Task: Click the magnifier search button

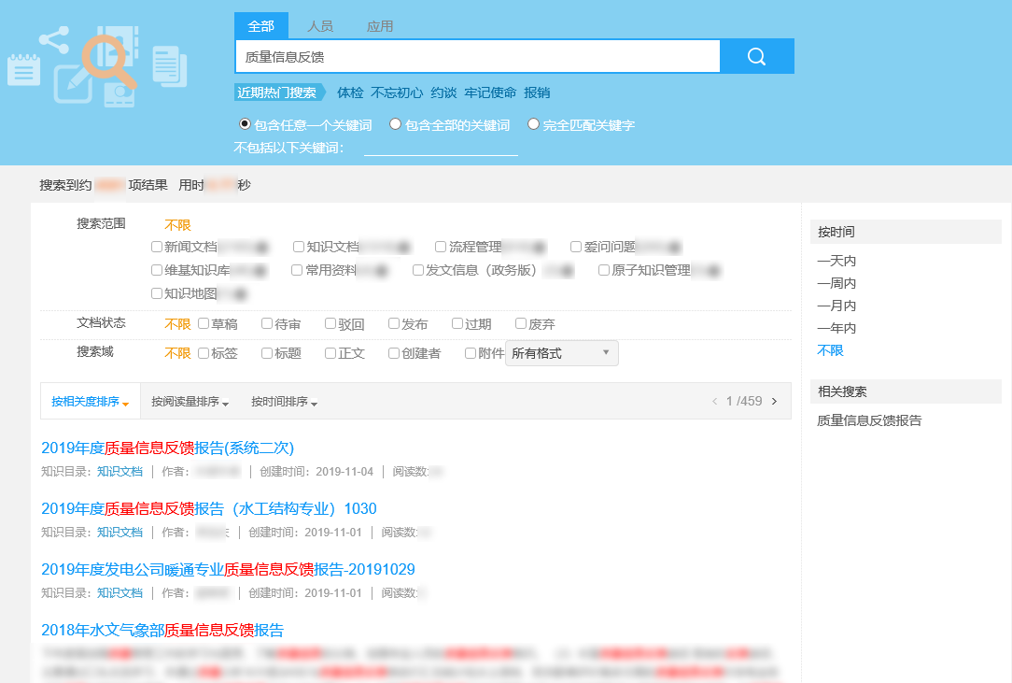Action: [756, 57]
